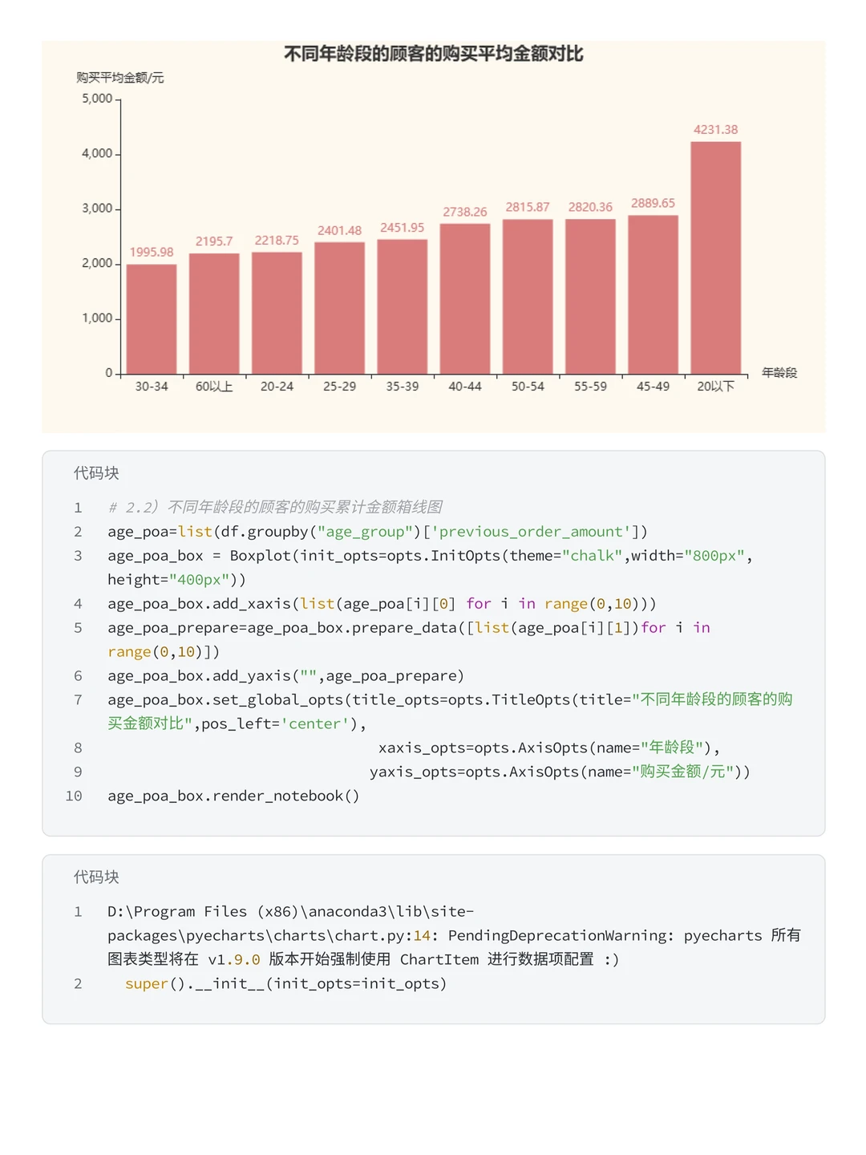Click the chart title 不同年龄段的顾客的购买平均金额对比

tap(433, 54)
